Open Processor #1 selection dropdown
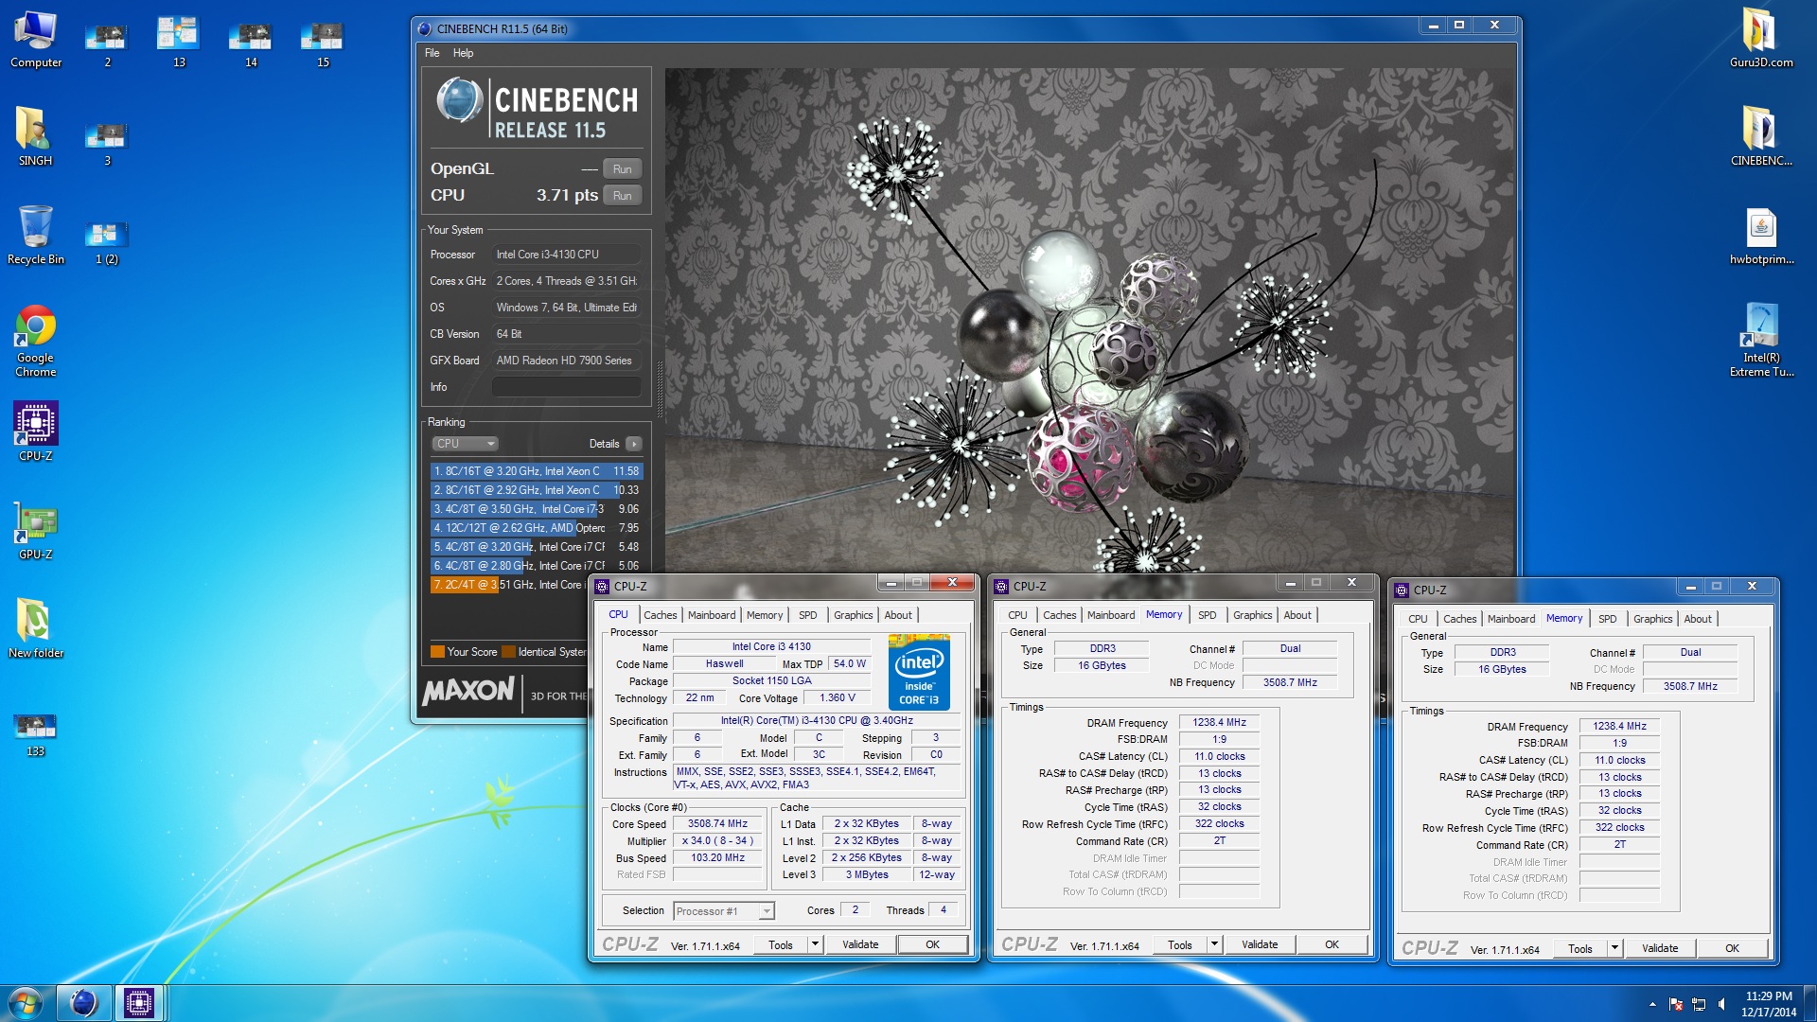The height and width of the screenshot is (1022, 1817). [x=724, y=911]
